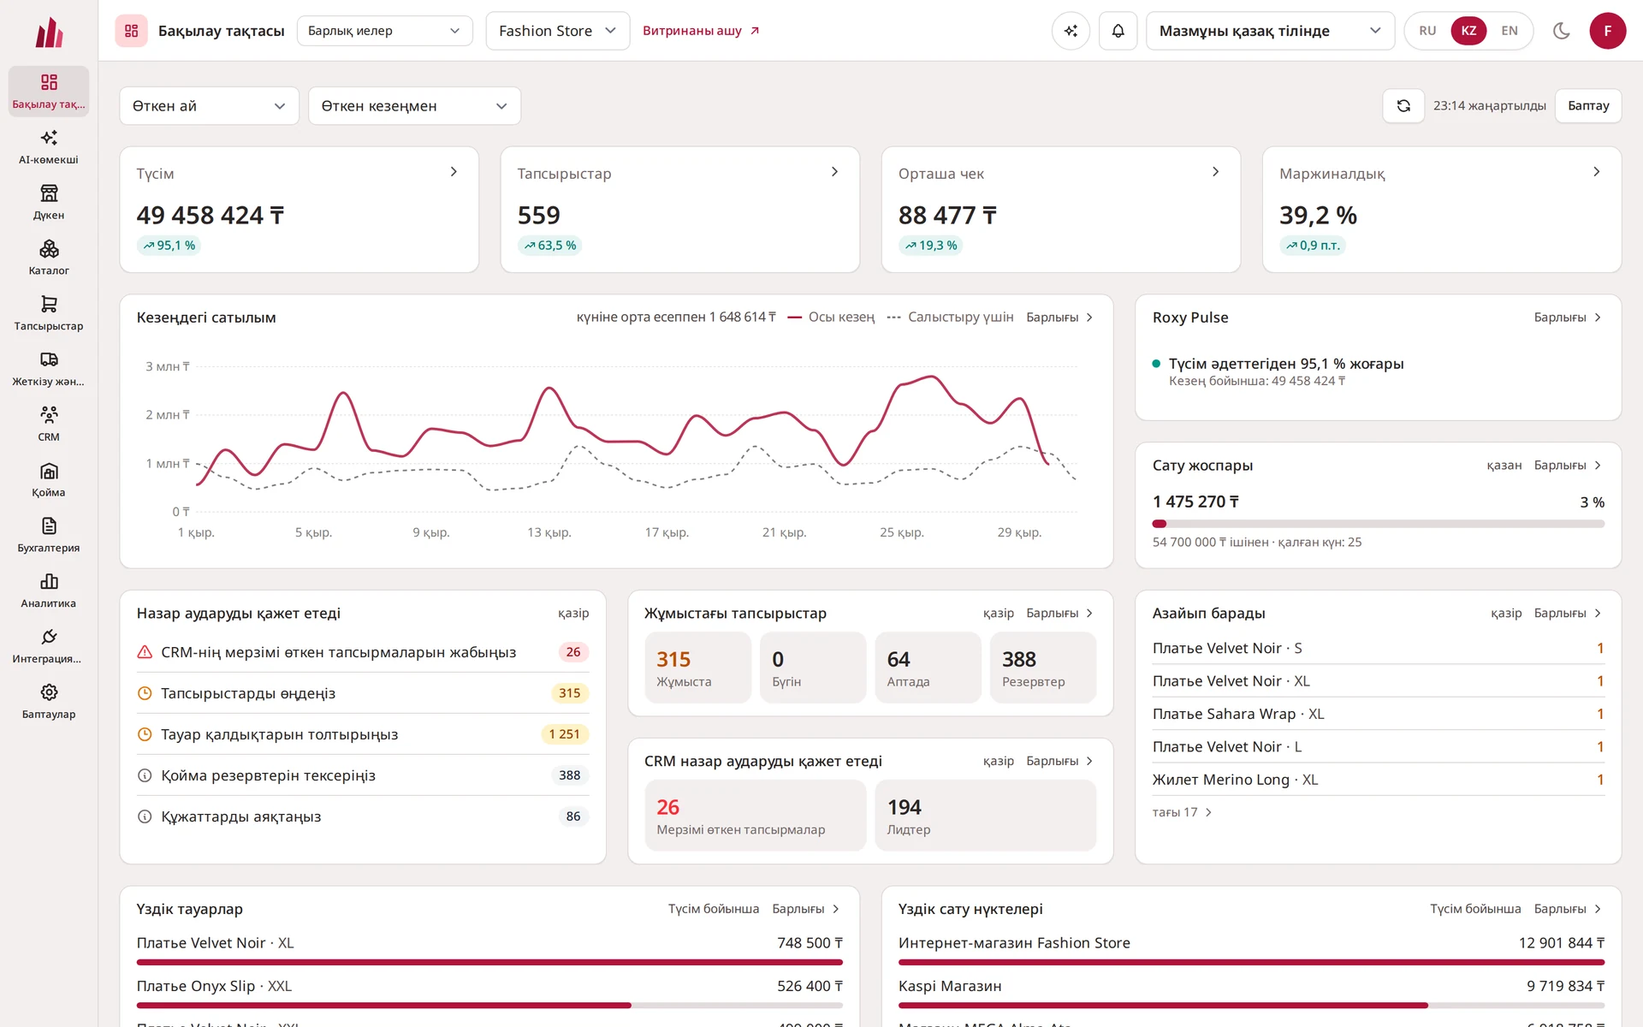Open Мазмұны қазақ тілінде dropdown

pos(1270,31)
